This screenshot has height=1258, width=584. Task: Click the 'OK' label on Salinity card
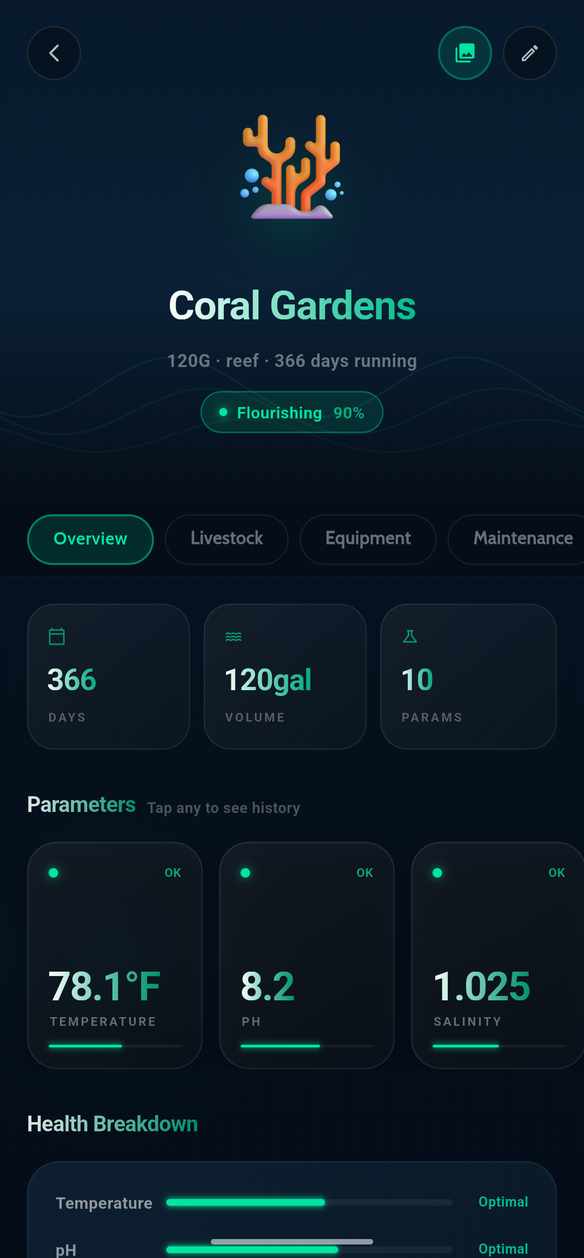coord(557,873)
